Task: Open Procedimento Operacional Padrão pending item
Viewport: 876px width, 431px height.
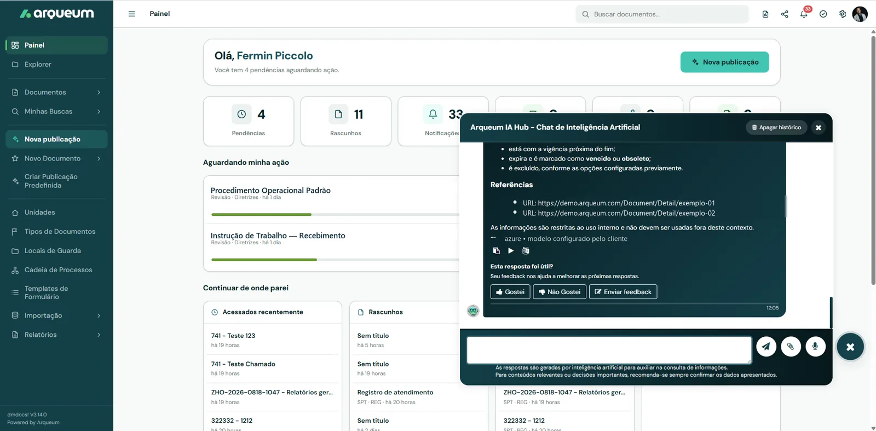Action: [270, 191]
